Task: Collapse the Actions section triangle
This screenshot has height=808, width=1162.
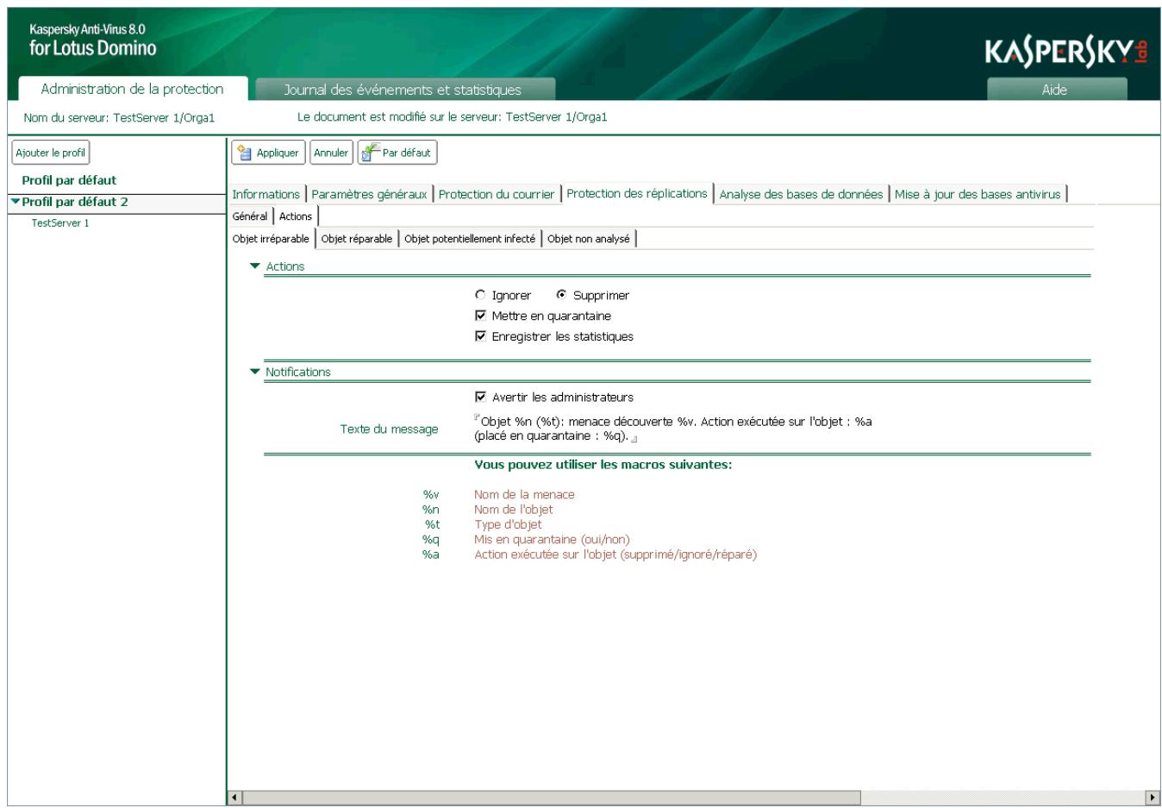Action: (x=255, y=266)
